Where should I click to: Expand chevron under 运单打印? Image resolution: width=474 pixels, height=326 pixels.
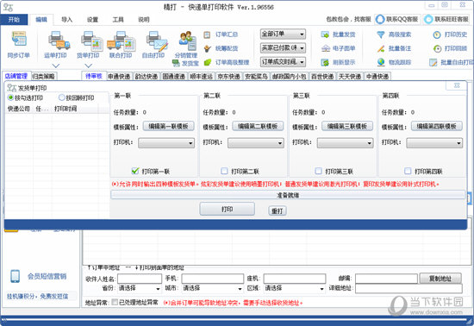[x=56, y=66]
